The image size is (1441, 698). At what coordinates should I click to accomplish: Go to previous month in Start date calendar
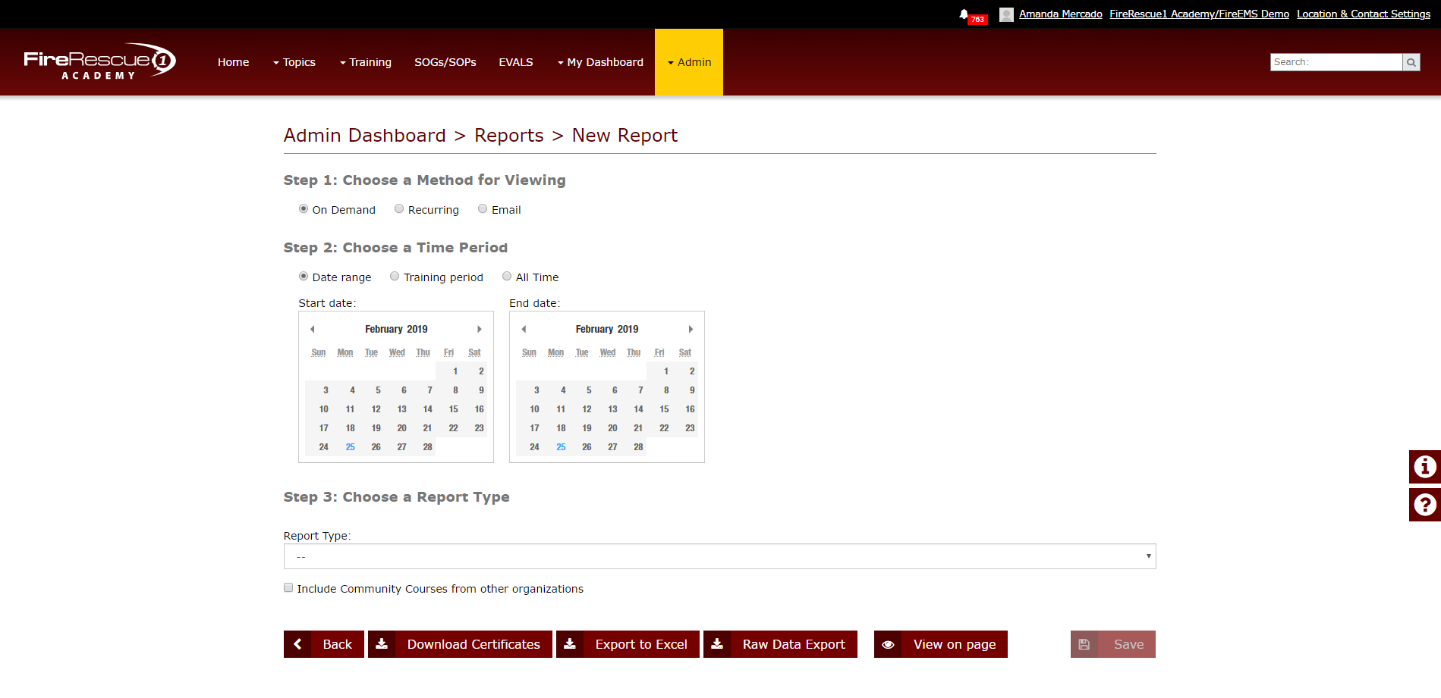[313, 329]
